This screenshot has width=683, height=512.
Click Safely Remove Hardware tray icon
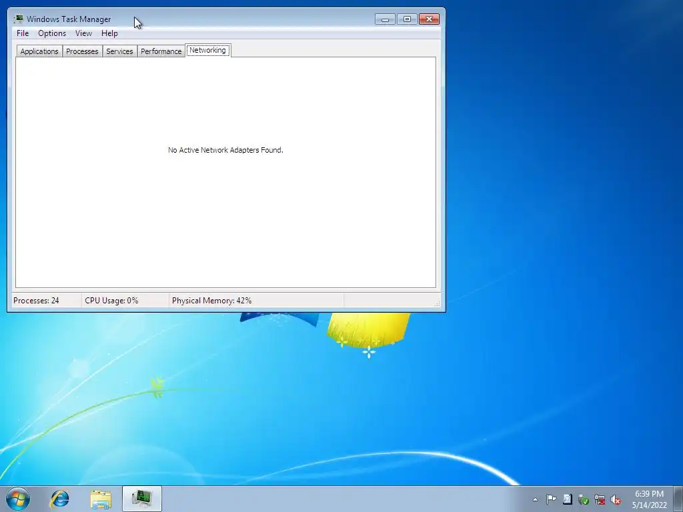583,499
